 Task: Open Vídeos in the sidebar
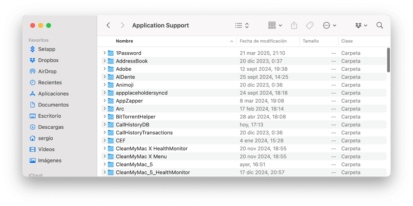(42, 149)
